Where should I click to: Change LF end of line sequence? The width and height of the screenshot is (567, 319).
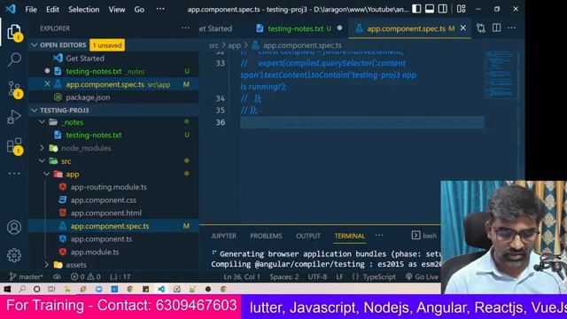(339, 277)
